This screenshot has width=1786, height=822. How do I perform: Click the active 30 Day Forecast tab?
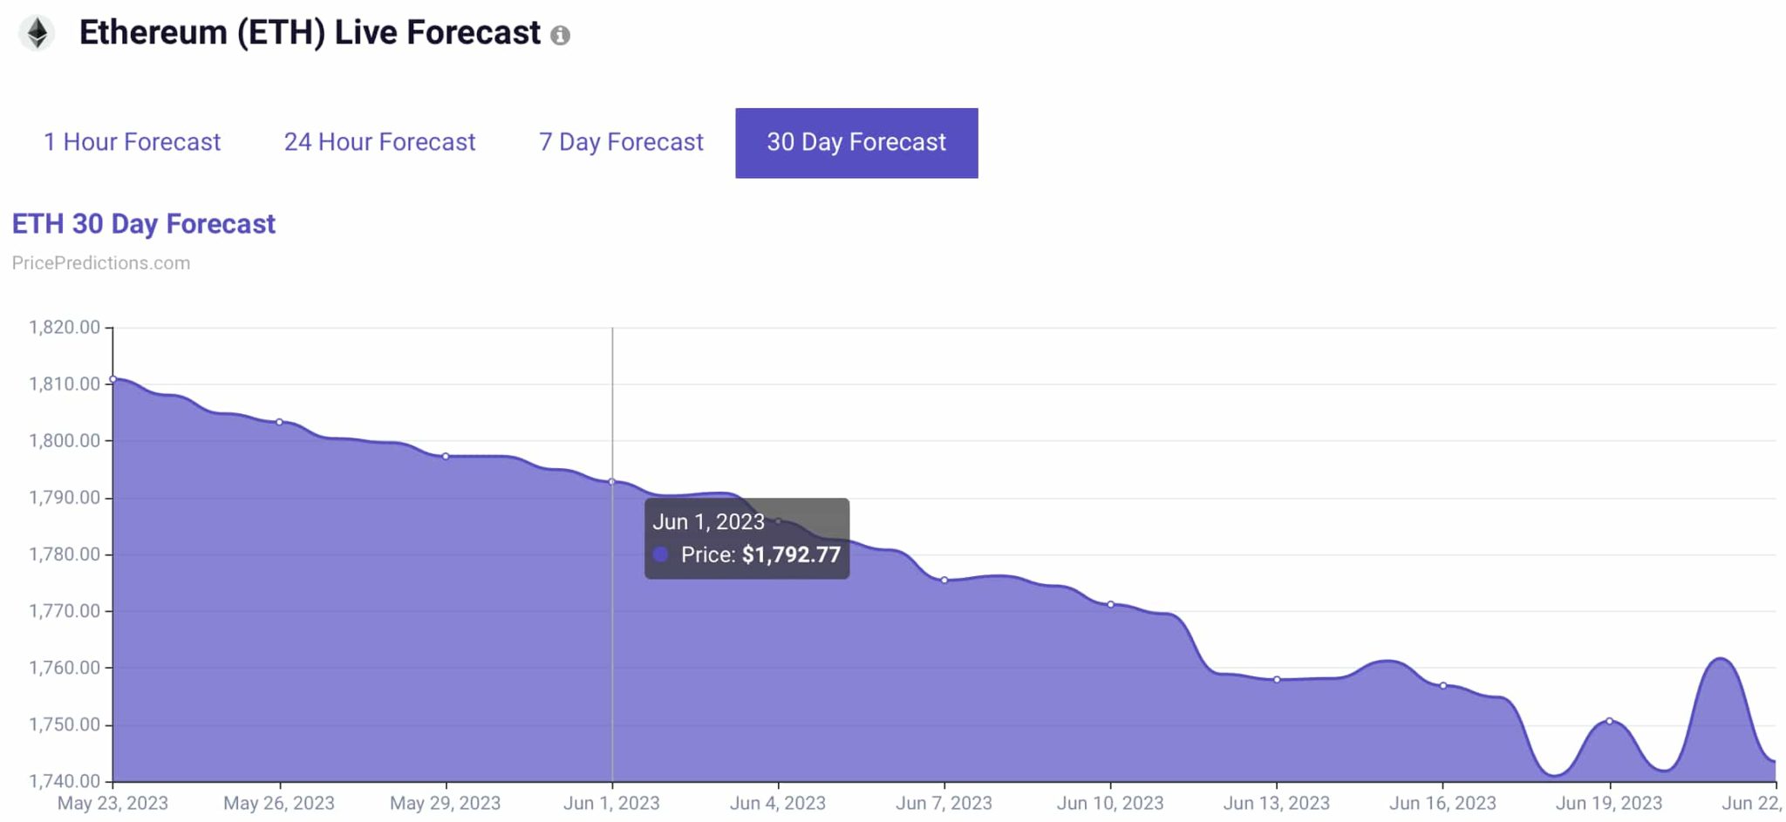[x=856, y=142]
